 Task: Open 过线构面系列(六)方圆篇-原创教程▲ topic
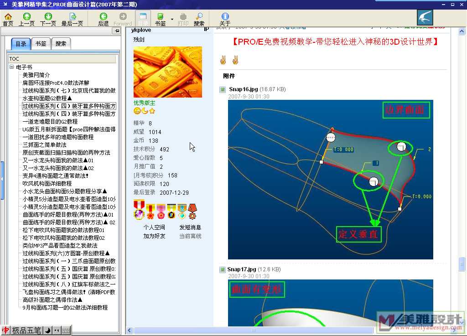pos(66,253)
